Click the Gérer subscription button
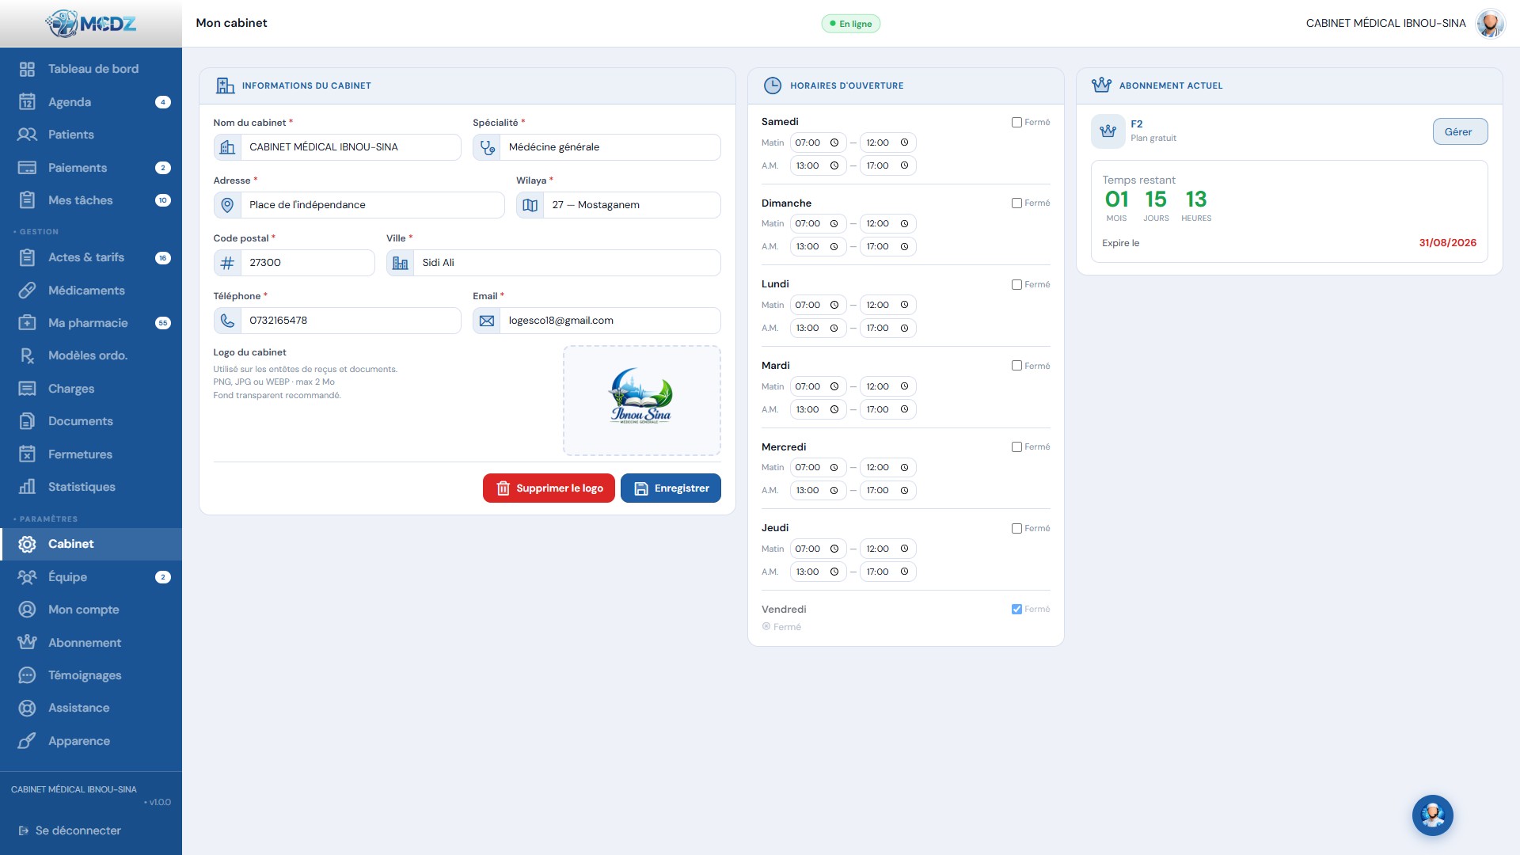This screenshot has height=855, width=1520. tap(1460, 132)
